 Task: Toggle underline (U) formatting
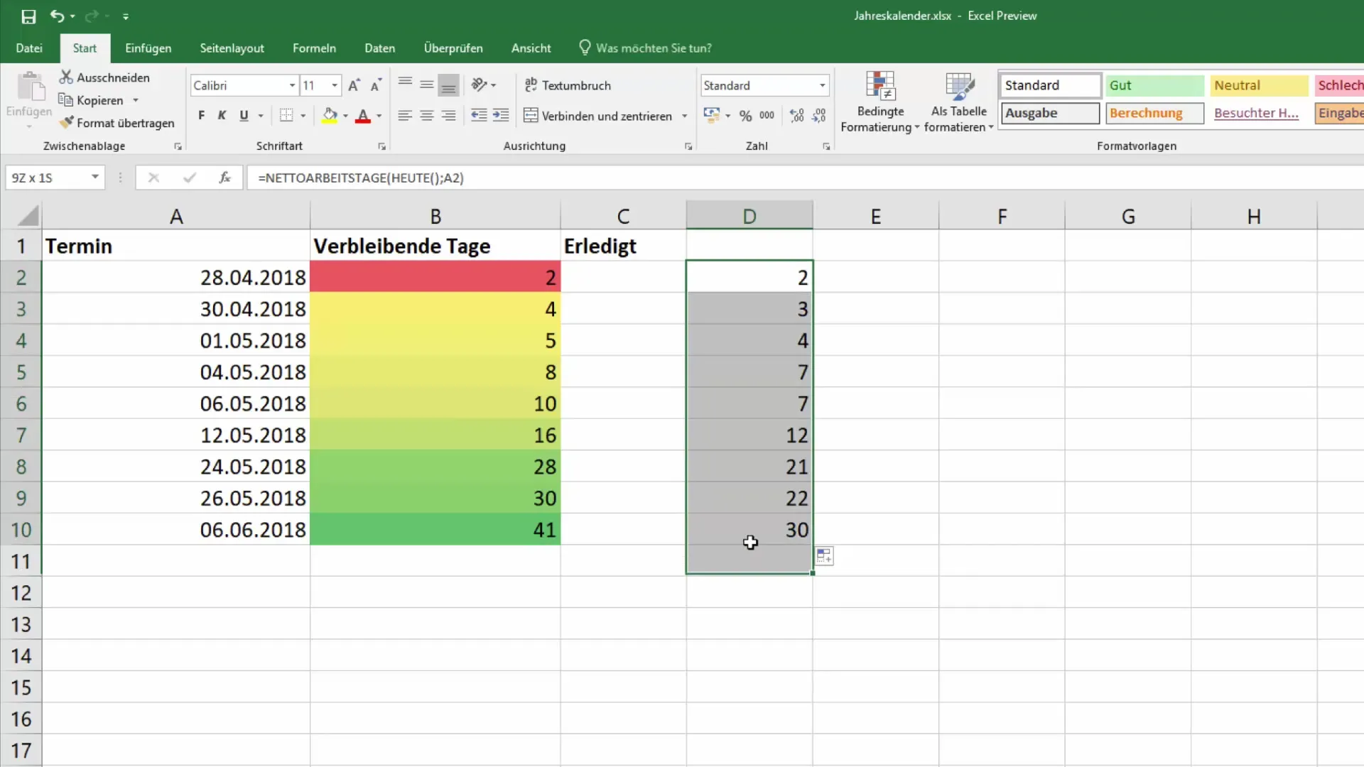[x=244, y=115]
